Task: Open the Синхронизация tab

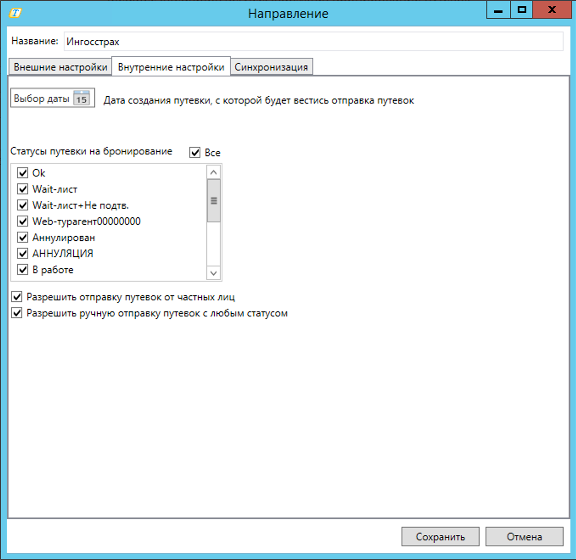Action: [271, 67]
